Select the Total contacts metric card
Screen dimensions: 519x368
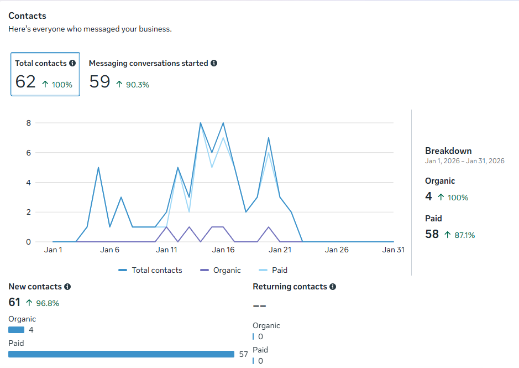45,74
